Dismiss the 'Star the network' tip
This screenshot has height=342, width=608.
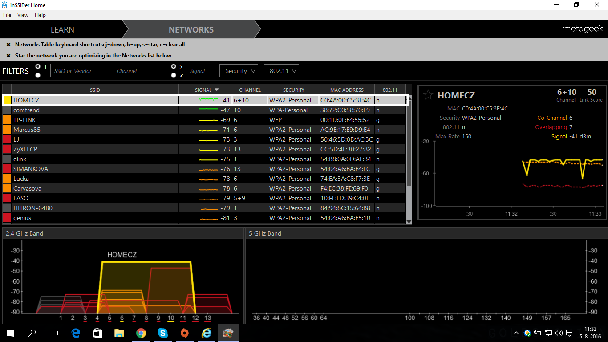(x=8, y=56)
